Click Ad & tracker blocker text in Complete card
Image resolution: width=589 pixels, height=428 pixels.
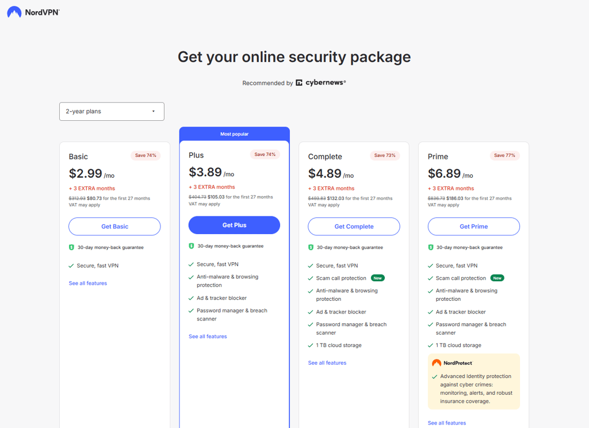(341, 312)
